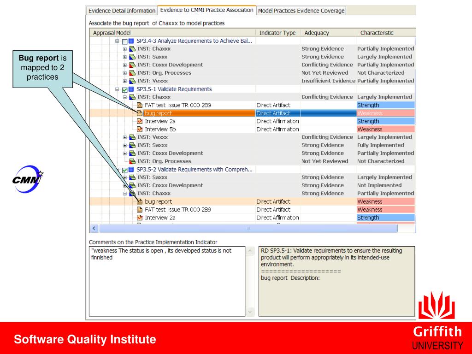Click the Adequacy column header
The height and width of the screenshot is (354, 472).
[328, 33]
